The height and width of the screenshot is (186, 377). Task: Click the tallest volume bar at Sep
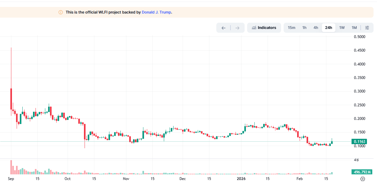click(11, 167)
